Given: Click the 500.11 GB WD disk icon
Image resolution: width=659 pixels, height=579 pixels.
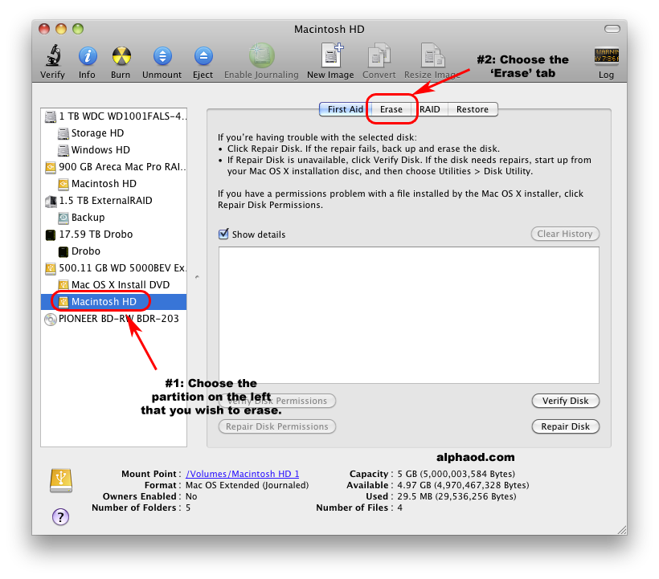Looking at the screenshot, I should (51, 268).
